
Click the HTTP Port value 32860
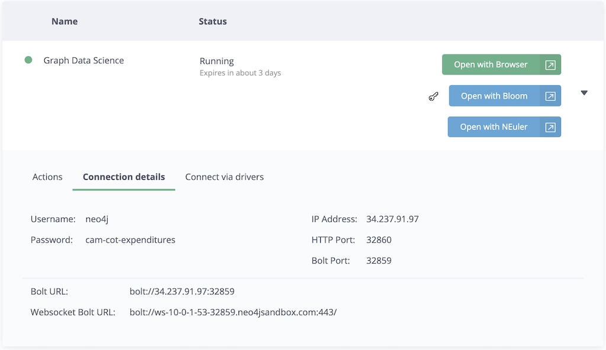pyautogui.click(x=379, y=240)
